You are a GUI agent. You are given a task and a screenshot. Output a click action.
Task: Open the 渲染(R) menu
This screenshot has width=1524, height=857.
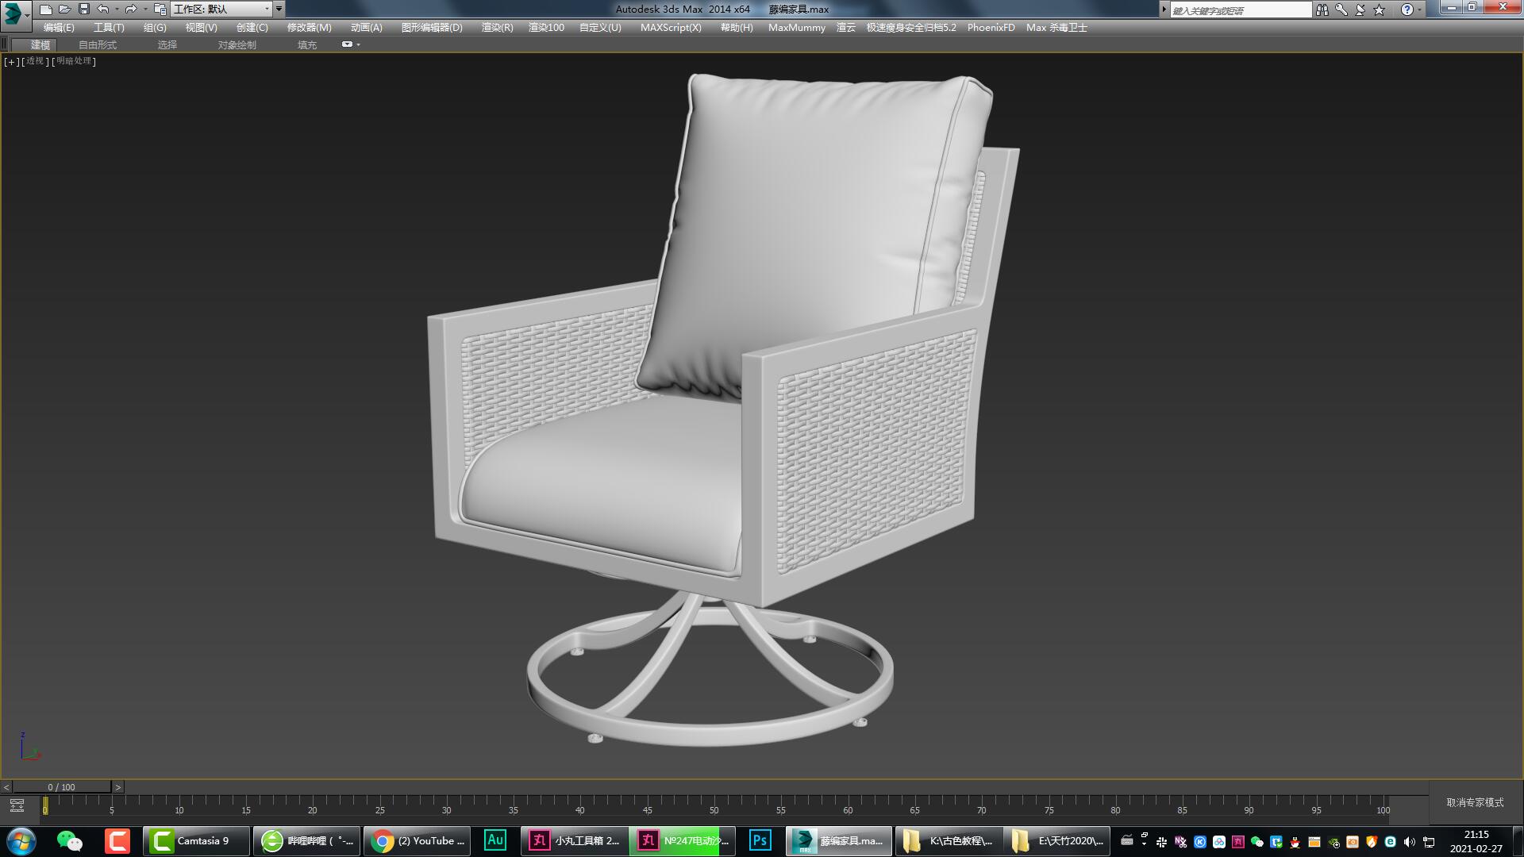[495, 27]
